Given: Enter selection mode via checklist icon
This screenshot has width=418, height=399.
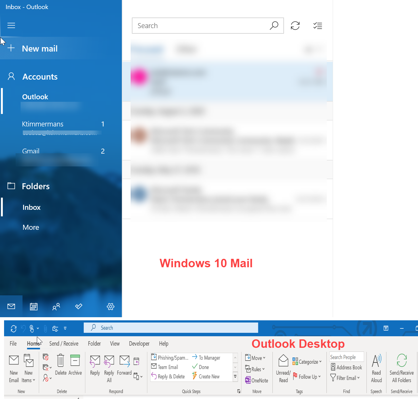Looking at the screenshot, I should pos(318,26).
